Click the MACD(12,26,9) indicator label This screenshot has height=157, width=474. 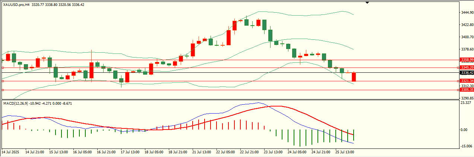coord(16,103)
